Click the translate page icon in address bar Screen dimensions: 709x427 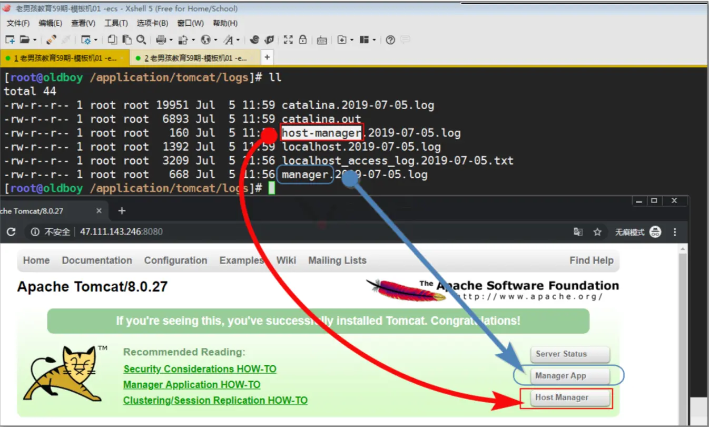[x=578, y=232]
